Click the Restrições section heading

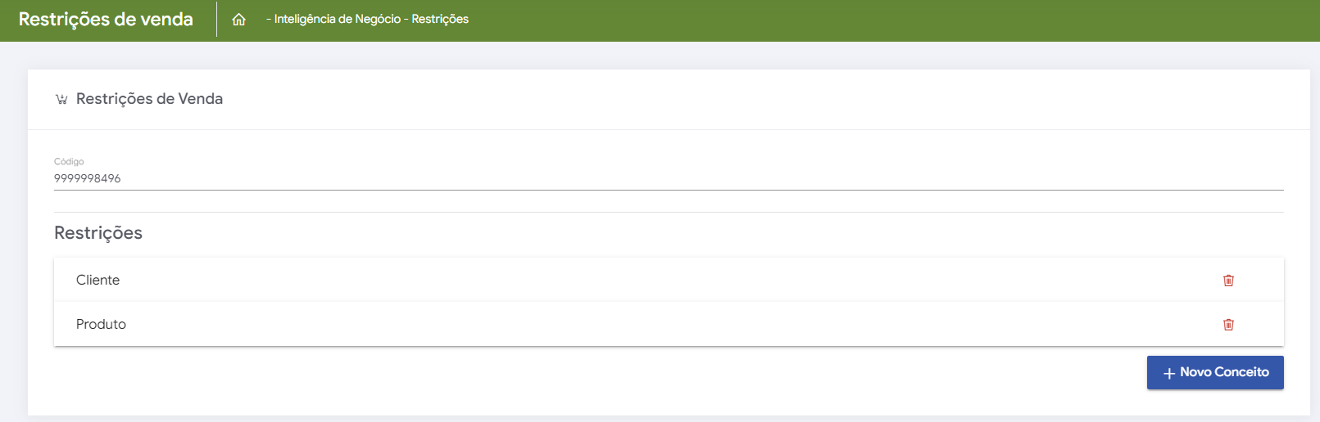pyautogui.click(x=98, y=233)
